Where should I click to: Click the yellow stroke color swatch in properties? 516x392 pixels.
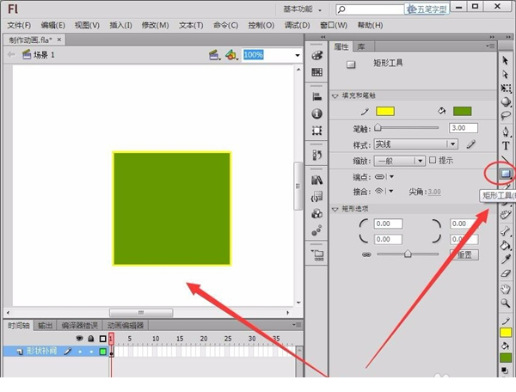(385, 111)
